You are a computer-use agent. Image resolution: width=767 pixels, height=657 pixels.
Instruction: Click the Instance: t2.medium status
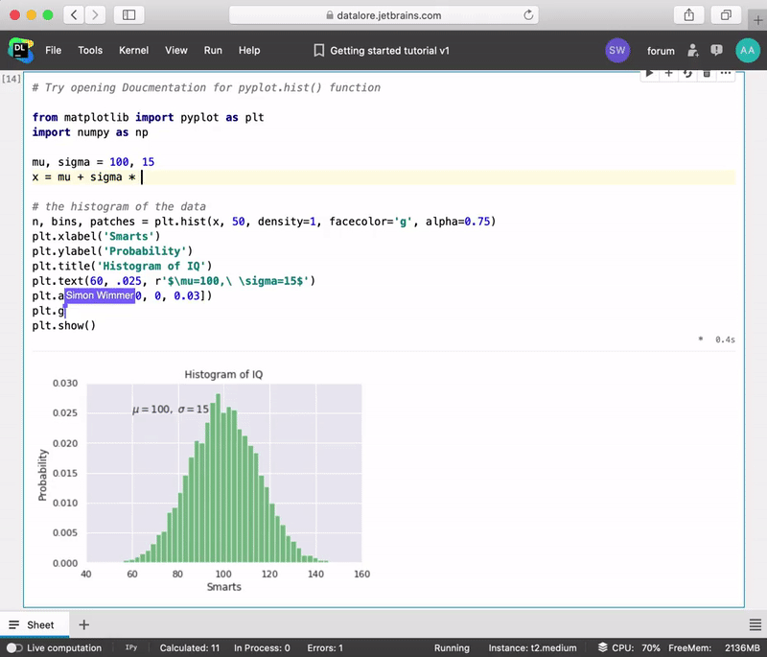pyautogui.click(x=533, y=647)
